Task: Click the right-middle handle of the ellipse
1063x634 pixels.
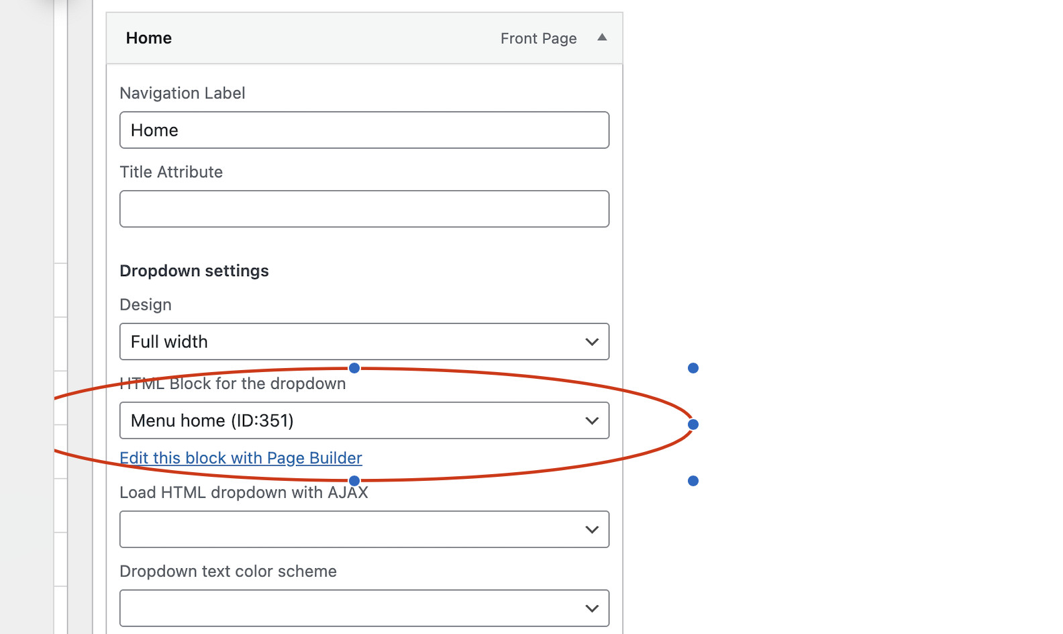Action: click(x=693, y=424)
